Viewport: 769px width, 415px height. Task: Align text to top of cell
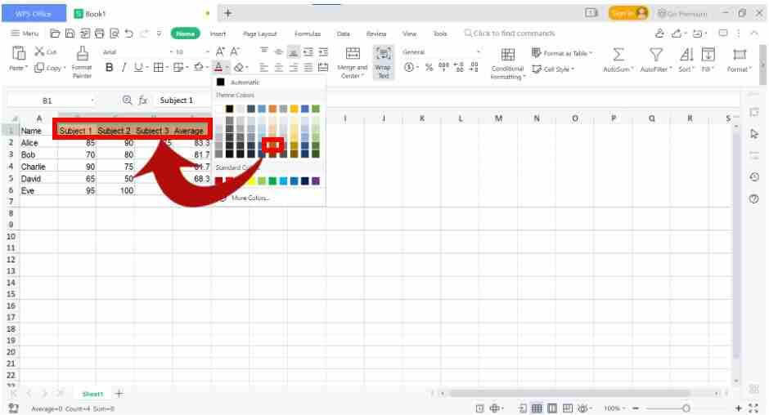(x=264, y=51)
